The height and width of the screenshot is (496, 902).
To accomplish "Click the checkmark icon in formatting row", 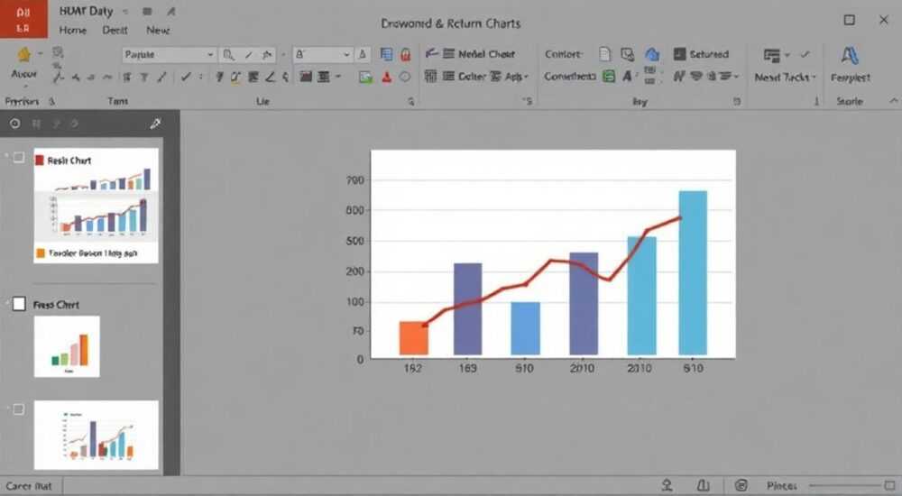I will 185,77.
